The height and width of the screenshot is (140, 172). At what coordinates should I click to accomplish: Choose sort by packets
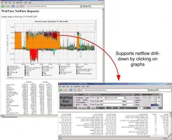(135, 100)
